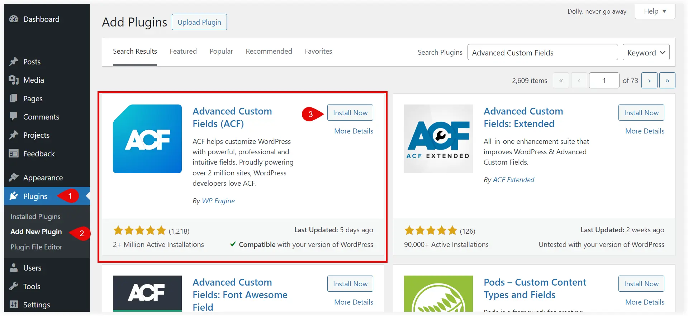Image resolution: width=688 pixels, height=316 pixels.
Task: Open Plugin File Editor submenu item
Action: coord(36,247)
